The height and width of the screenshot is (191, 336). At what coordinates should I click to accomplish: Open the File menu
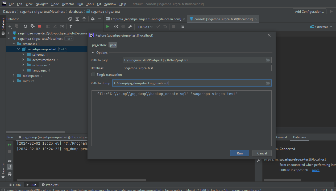pos(12,4)
